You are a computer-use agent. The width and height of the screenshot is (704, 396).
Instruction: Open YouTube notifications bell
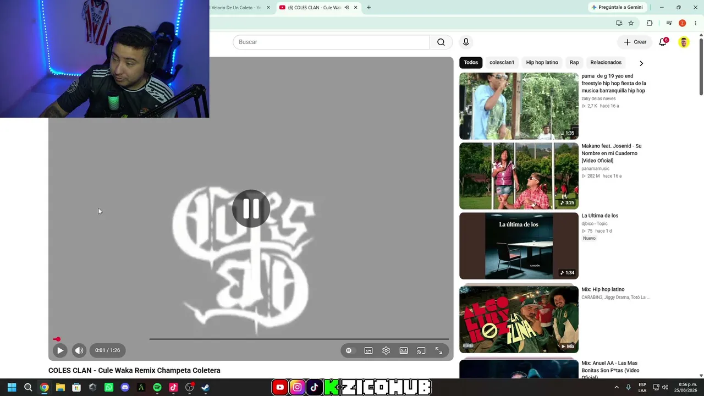663,42
